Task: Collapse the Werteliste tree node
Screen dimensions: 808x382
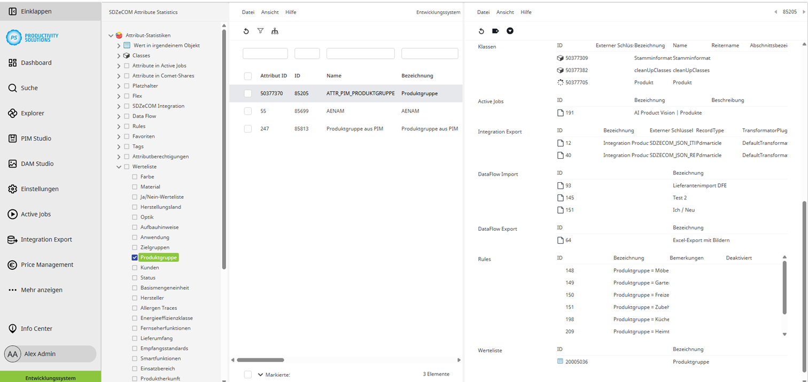Action: pos(119,167)
